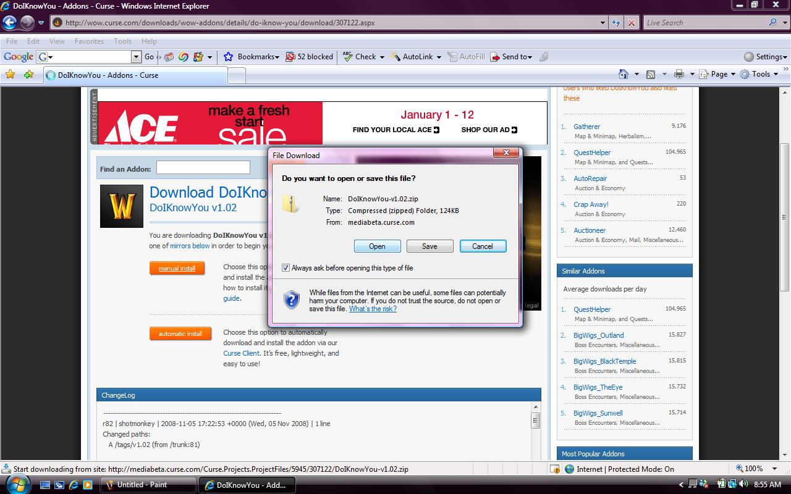This screenshot has height=494, width=791.
Task: Click the Find an Addon input field
Action: coord(203,167)
